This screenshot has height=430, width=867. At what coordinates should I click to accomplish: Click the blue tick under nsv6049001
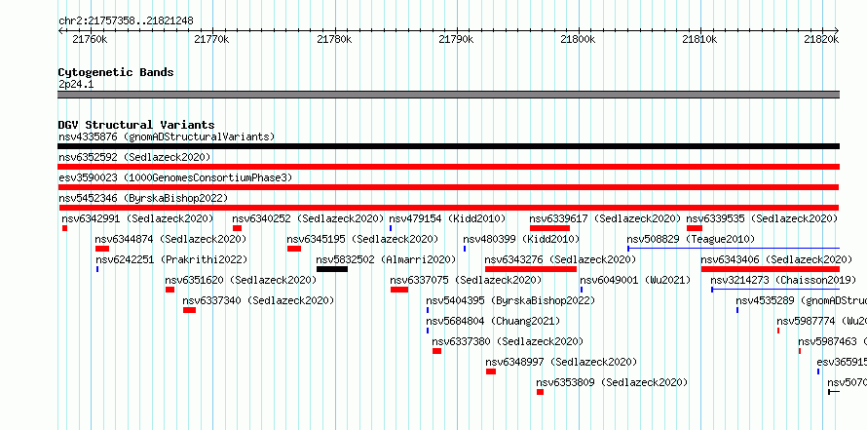point(582,290)
